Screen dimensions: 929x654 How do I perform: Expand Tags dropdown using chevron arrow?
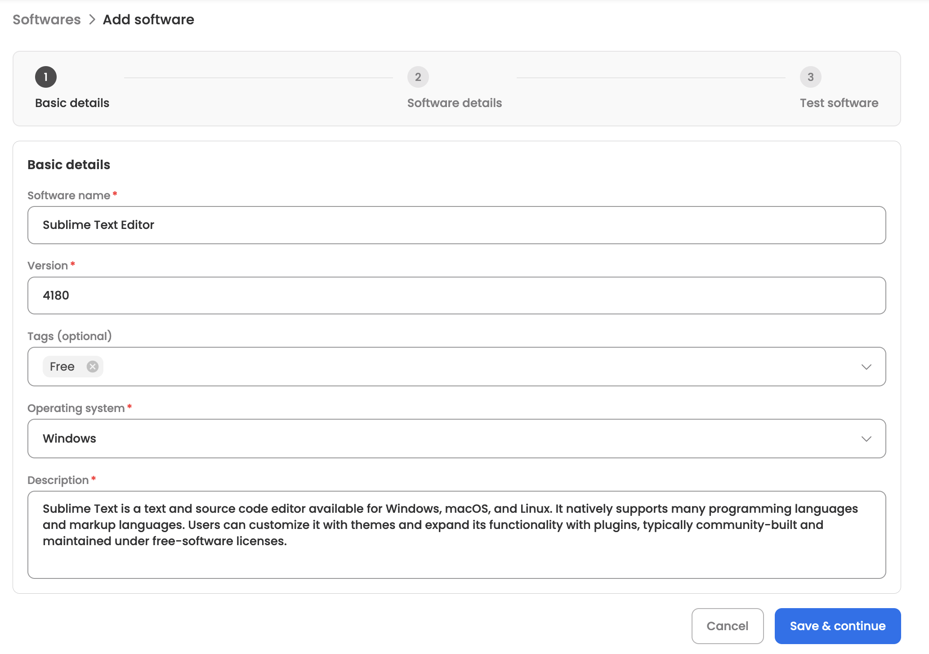[x=866, y=367]
